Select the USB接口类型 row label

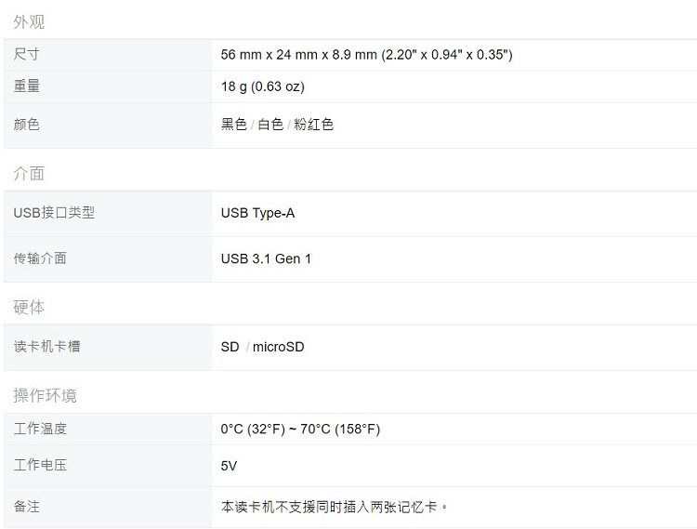[x=54, y=213]
